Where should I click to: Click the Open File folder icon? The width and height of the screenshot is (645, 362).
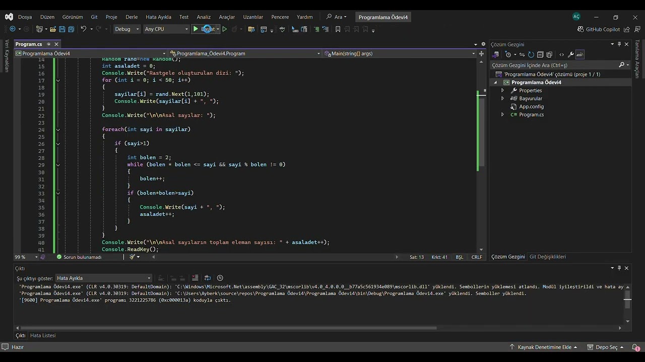[x=53, y=29]
